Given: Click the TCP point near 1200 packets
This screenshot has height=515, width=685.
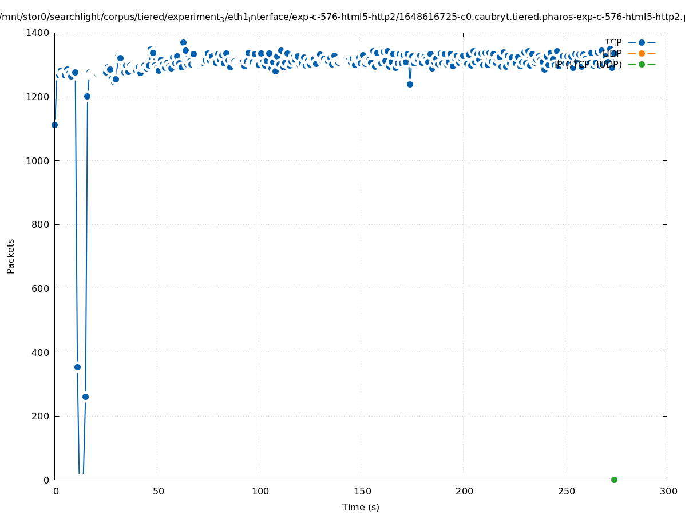Looking at the screenshot, I should point(87,96).
